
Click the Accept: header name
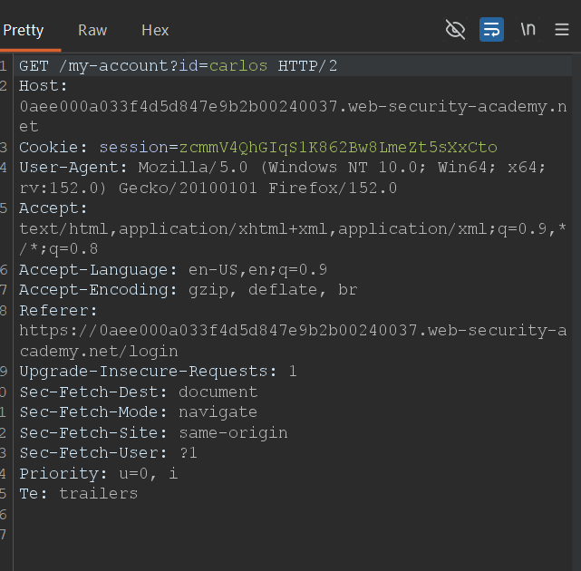pos(53,208)
